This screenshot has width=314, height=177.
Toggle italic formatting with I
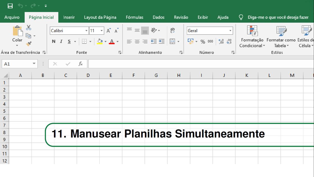61,42
